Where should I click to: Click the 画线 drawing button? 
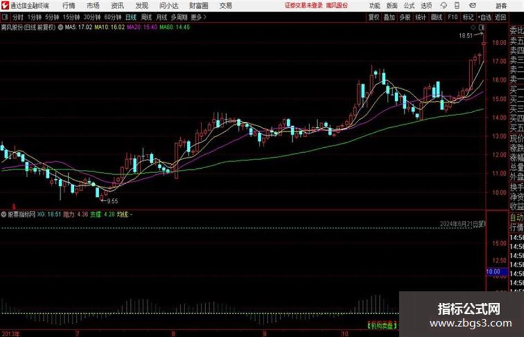pos(436,17)
